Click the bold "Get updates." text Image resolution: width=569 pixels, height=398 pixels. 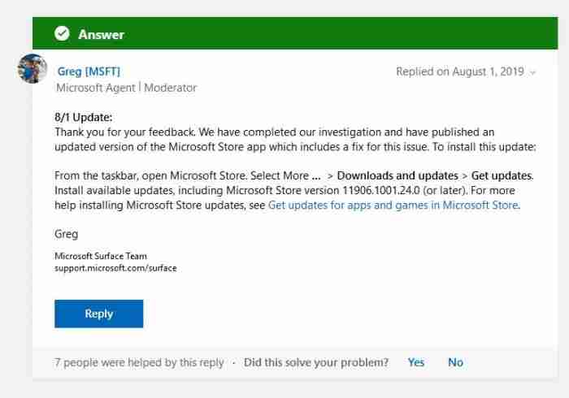click(x=502, y=175)
